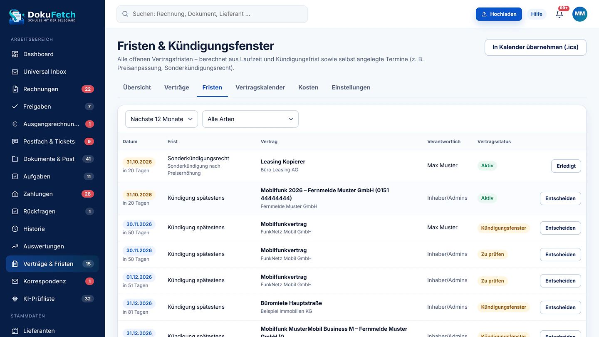
Task: Click In Kalender übernehmen (.ics) button
Action: [x=535, y=47]
